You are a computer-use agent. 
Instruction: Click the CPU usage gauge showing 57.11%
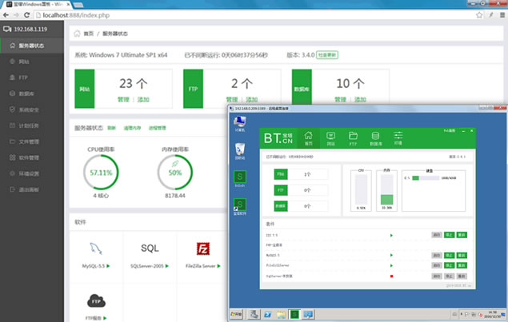(x=101, y=172)
